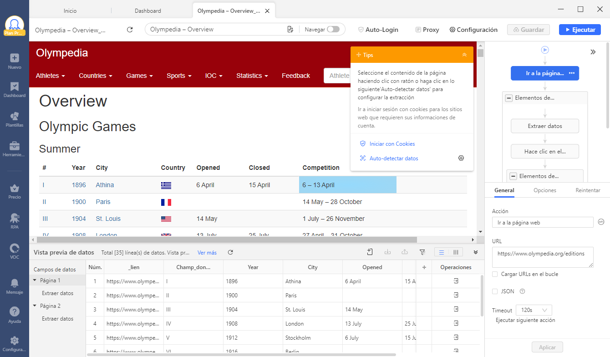The image size is (610, 357).
Task: Open the data filter funnel icon
Action: click(x=422, y=252)
